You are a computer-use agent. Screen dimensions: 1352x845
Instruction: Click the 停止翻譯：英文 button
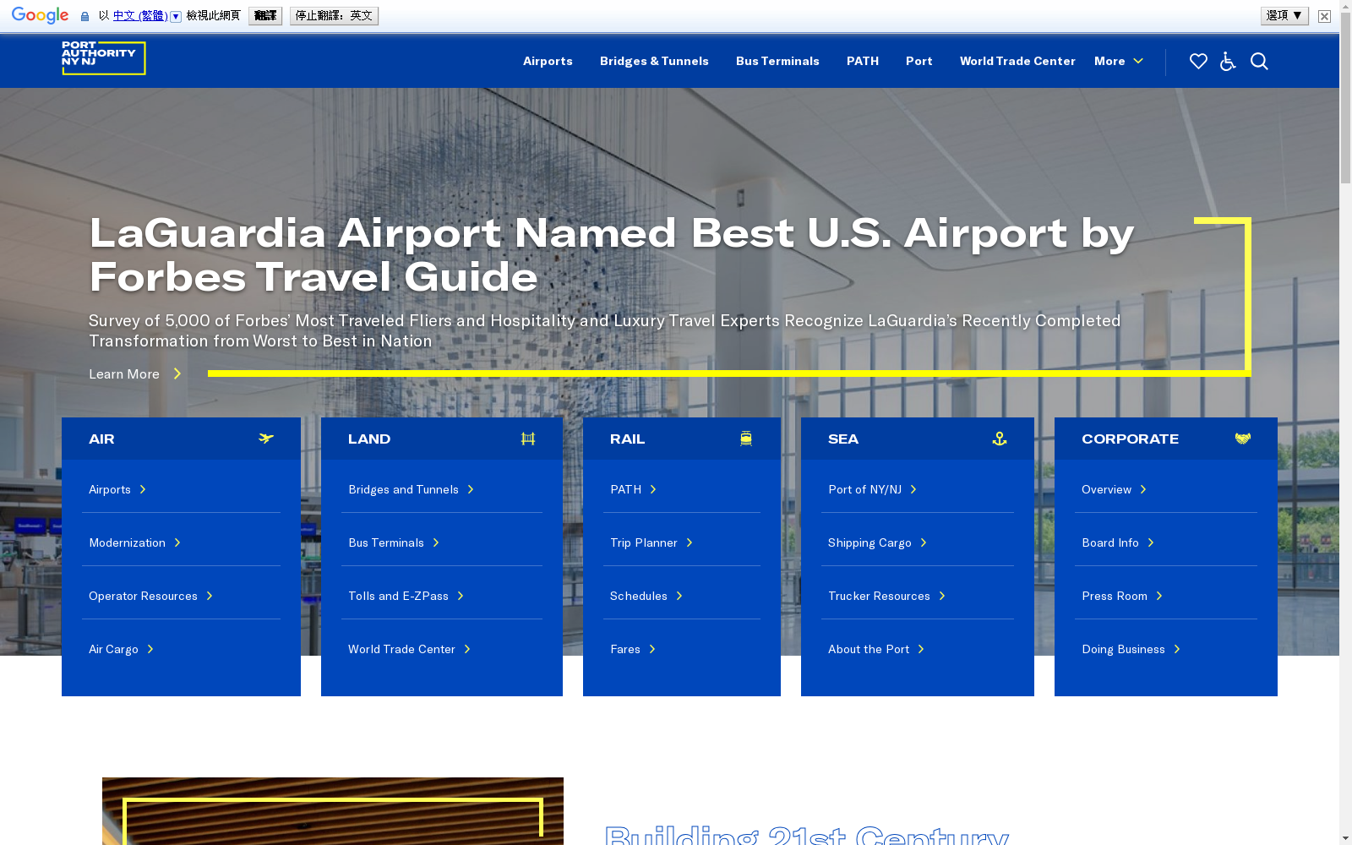[334, 15]
